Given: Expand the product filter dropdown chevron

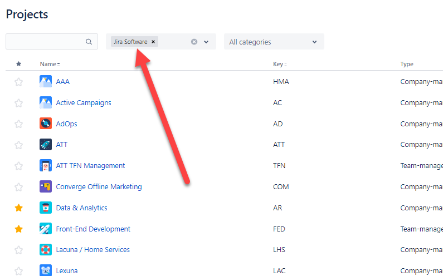Looking at the screenshot, I should (x=206, y=42).
